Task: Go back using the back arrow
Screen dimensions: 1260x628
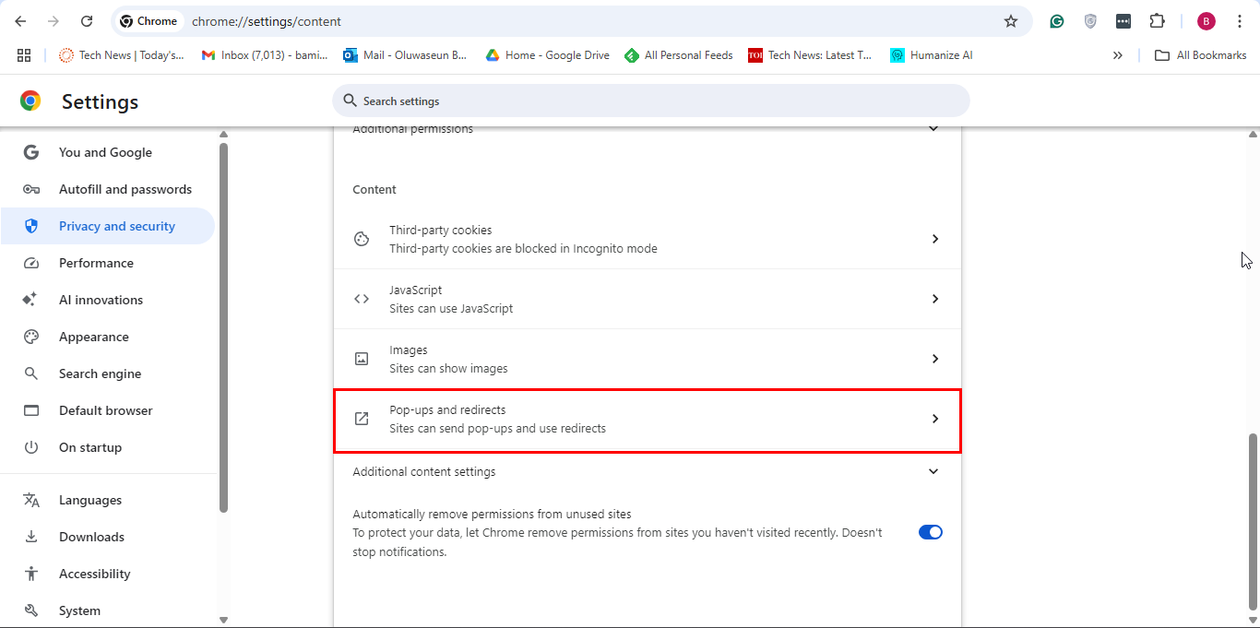Action: (x=20, y=21)
